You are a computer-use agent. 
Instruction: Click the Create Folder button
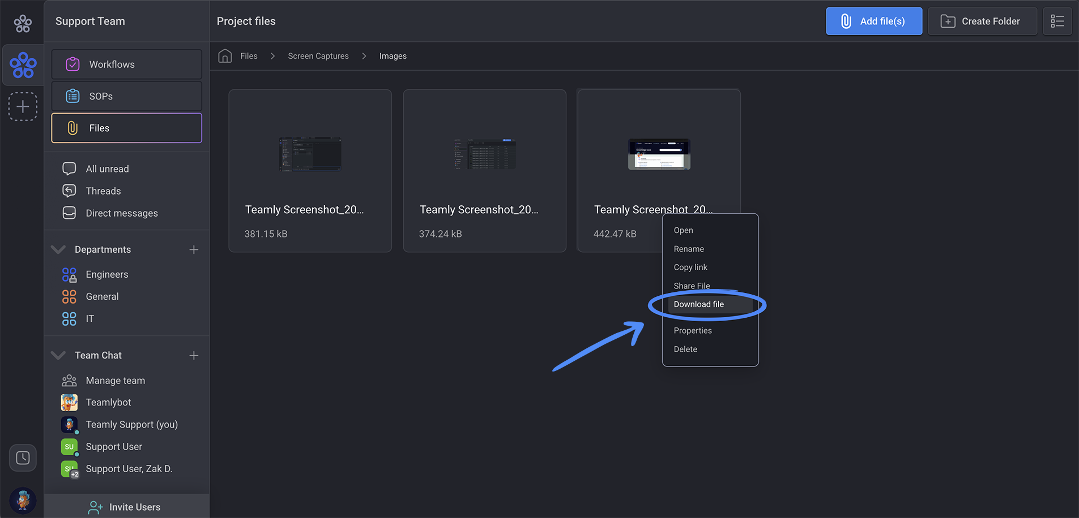[x=982, y=21]
